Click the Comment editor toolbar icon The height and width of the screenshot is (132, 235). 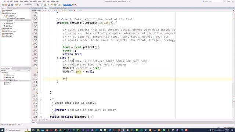click(79, 11)
